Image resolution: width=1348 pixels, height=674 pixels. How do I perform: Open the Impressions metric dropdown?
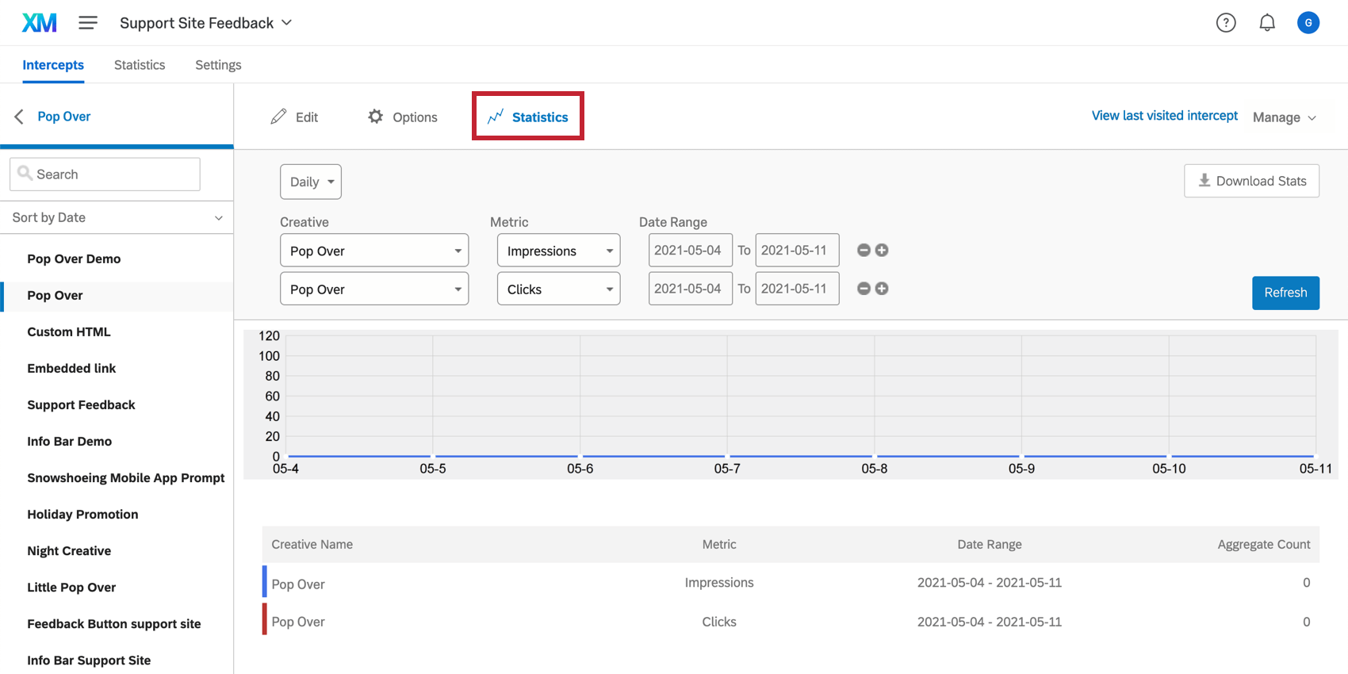558,251
